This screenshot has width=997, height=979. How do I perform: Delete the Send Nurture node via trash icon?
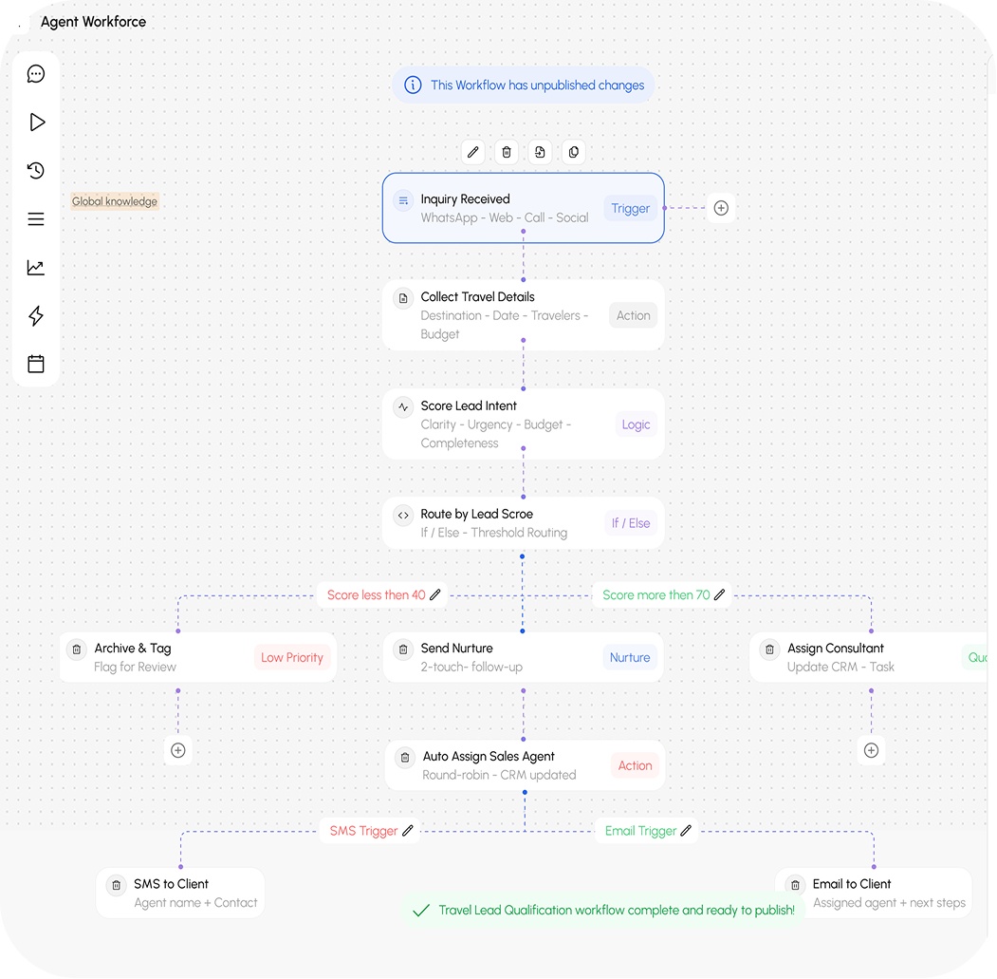(402, 650)
